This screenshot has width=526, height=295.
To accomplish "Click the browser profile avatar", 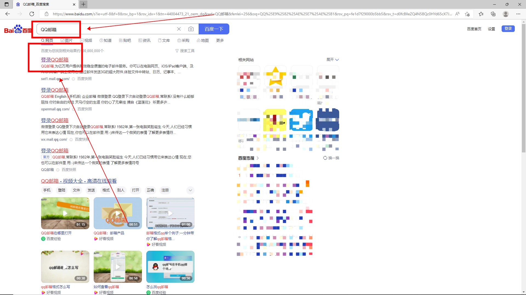I will (x=506, y=14).
